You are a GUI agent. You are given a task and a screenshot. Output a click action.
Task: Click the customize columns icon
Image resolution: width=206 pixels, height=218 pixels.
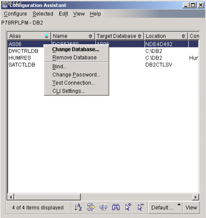click(x=103, y=207)
